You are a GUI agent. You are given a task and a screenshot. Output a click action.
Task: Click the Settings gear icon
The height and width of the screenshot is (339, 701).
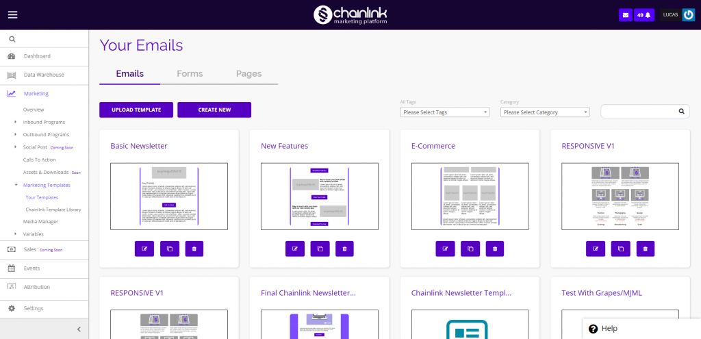click(x=12, y=309)
